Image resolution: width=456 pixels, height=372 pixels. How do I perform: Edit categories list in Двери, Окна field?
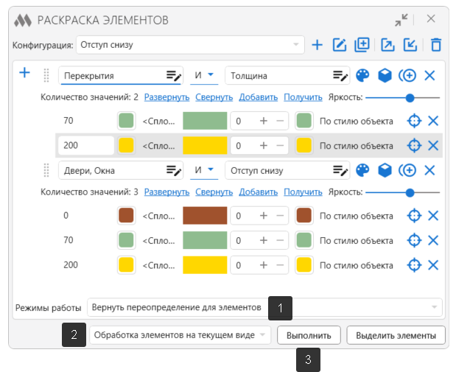tap(174, 170)
